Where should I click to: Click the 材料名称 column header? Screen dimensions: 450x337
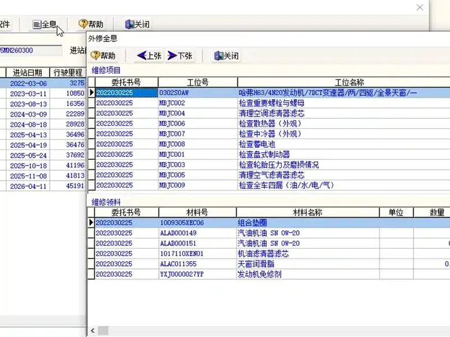click(x=308, y=212)
